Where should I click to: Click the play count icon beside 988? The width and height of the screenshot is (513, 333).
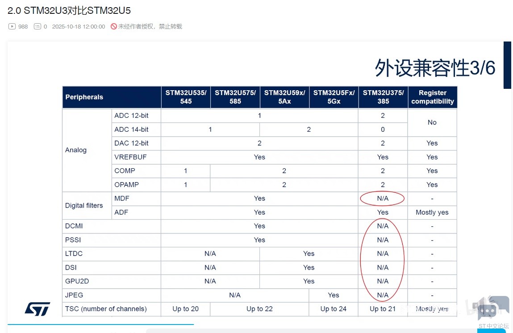[x=12, y=26]
